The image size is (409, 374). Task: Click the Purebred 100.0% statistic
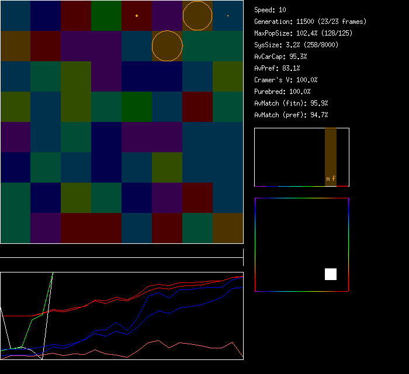282,92
